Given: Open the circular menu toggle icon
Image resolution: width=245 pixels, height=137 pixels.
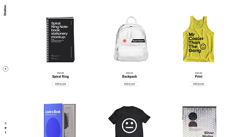Looking at the screenshot, I should [6, 69].
